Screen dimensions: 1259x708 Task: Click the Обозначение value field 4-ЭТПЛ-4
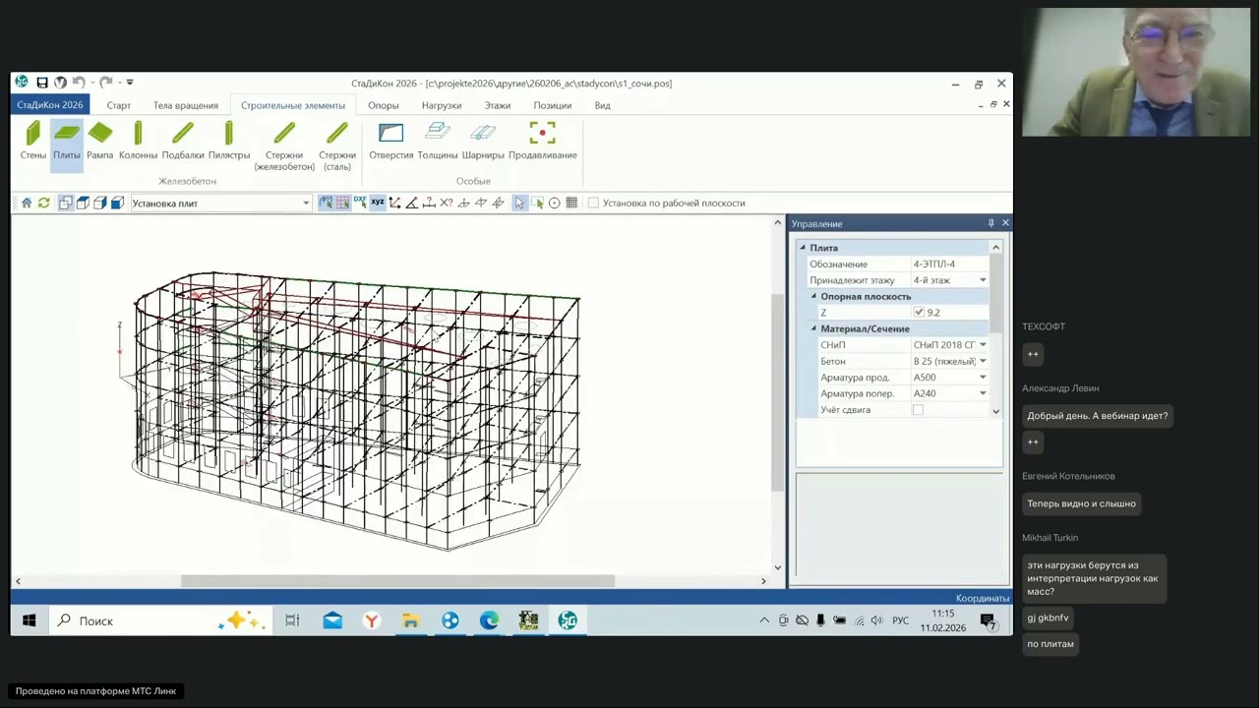point(949,265)
